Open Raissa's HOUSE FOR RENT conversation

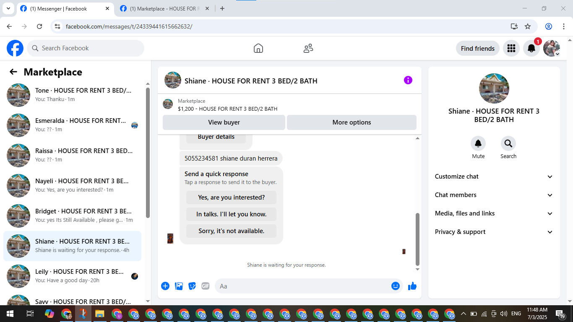(x=72, y=156)
